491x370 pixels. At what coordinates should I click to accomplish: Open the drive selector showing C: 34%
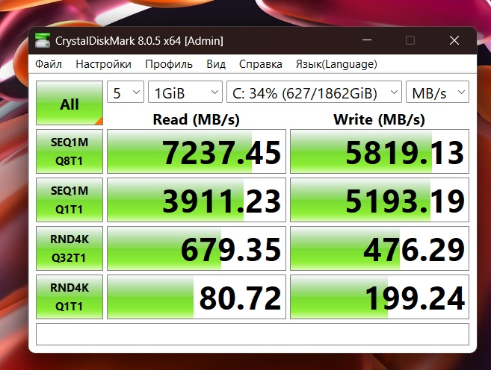coord(314,92)
